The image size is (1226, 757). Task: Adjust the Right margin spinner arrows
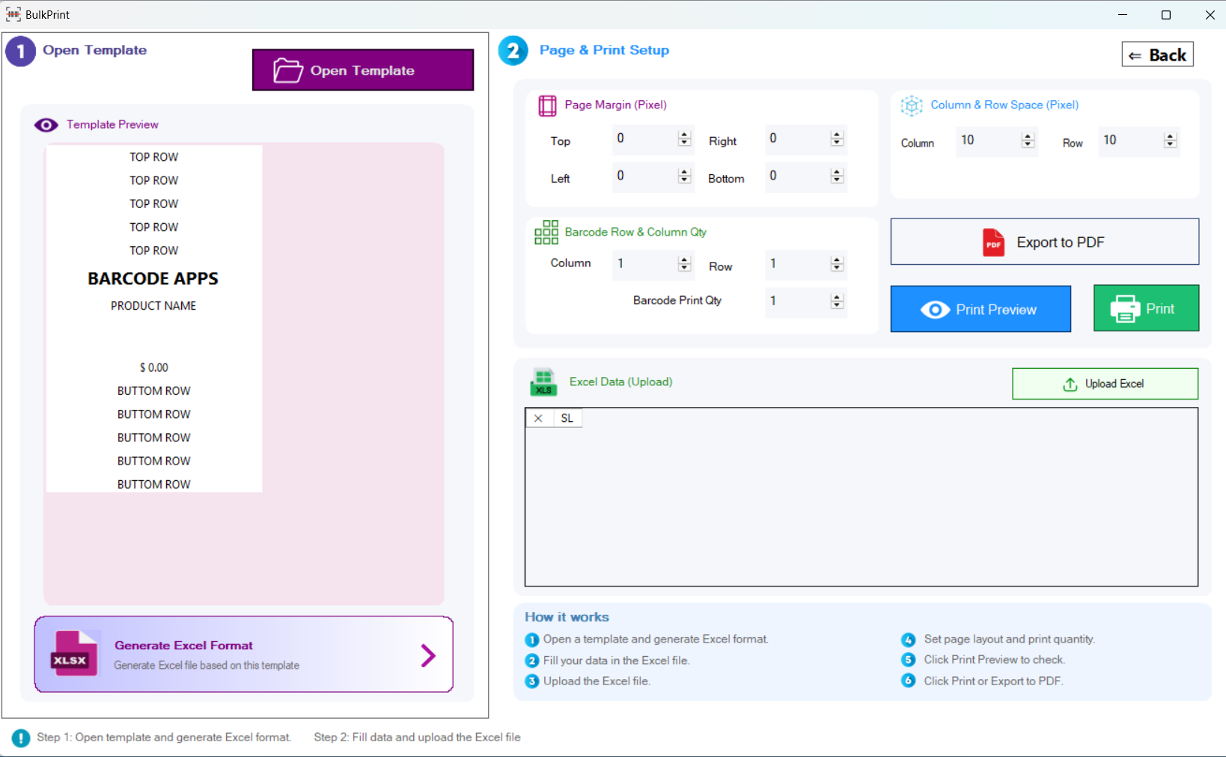837,138
